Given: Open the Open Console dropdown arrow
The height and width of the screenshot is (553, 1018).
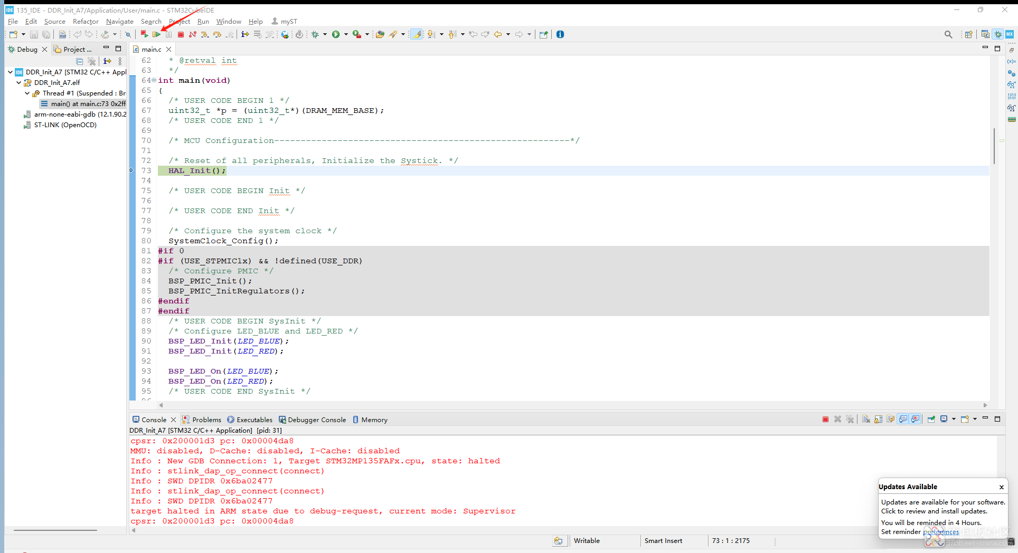Looking at the screenshot, I should click(x=975, y=419).
